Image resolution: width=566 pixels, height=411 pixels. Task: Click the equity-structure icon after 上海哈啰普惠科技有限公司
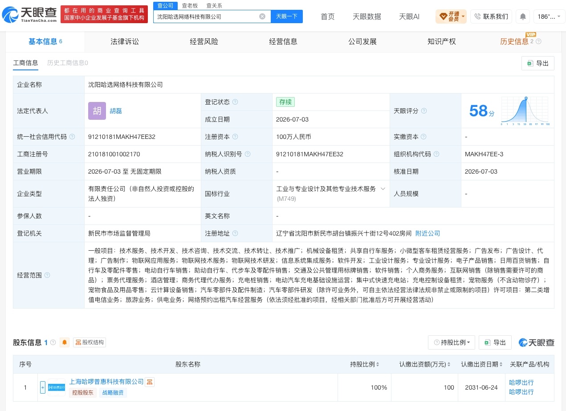(150, 382)
